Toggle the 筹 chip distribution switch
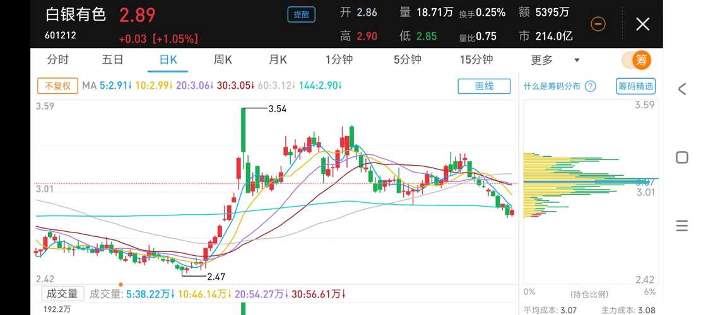701x315 pixels. click(636, 60)
